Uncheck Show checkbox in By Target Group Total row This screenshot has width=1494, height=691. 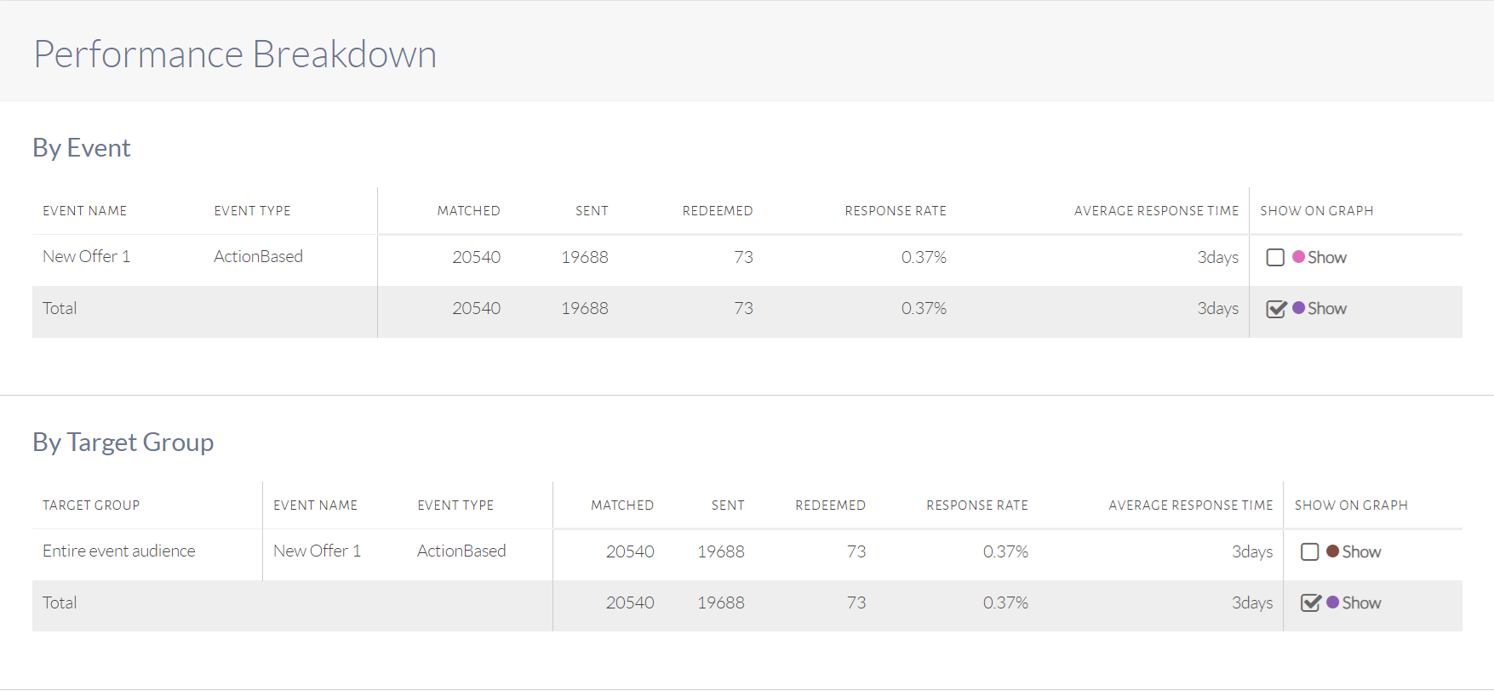(x=1310, y=603)
